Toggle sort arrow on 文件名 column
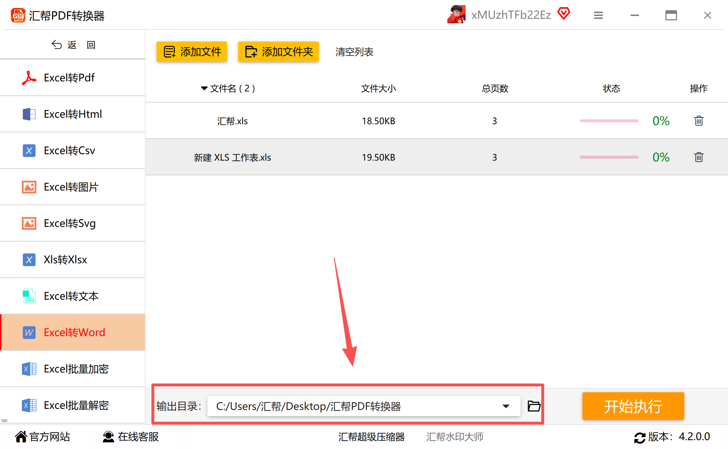This screenshot has width=728, height=449. tap(204, 88)
